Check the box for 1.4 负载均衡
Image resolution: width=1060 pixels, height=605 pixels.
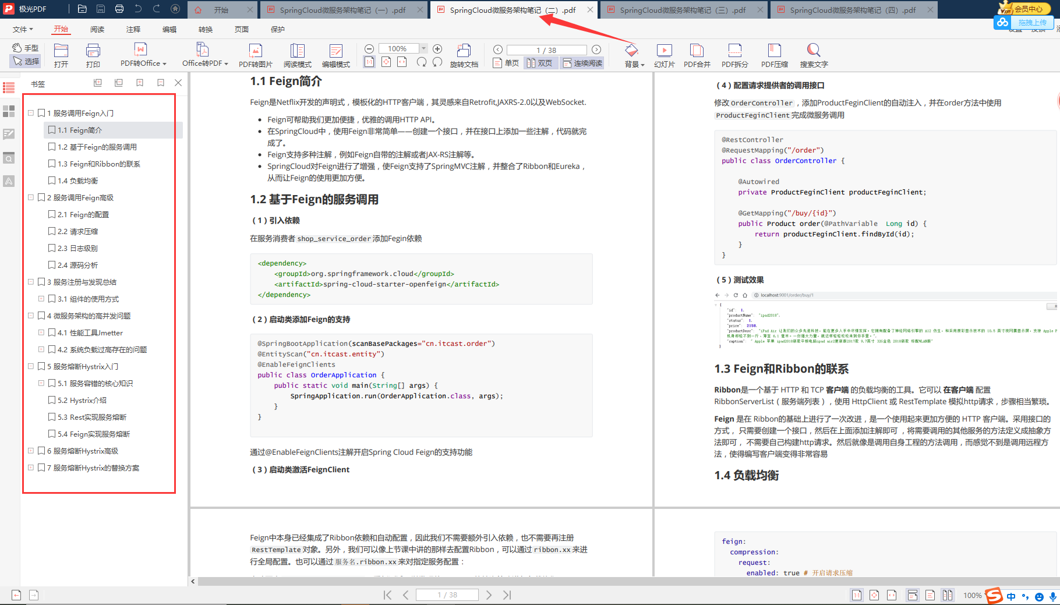(x=52, y=181)
